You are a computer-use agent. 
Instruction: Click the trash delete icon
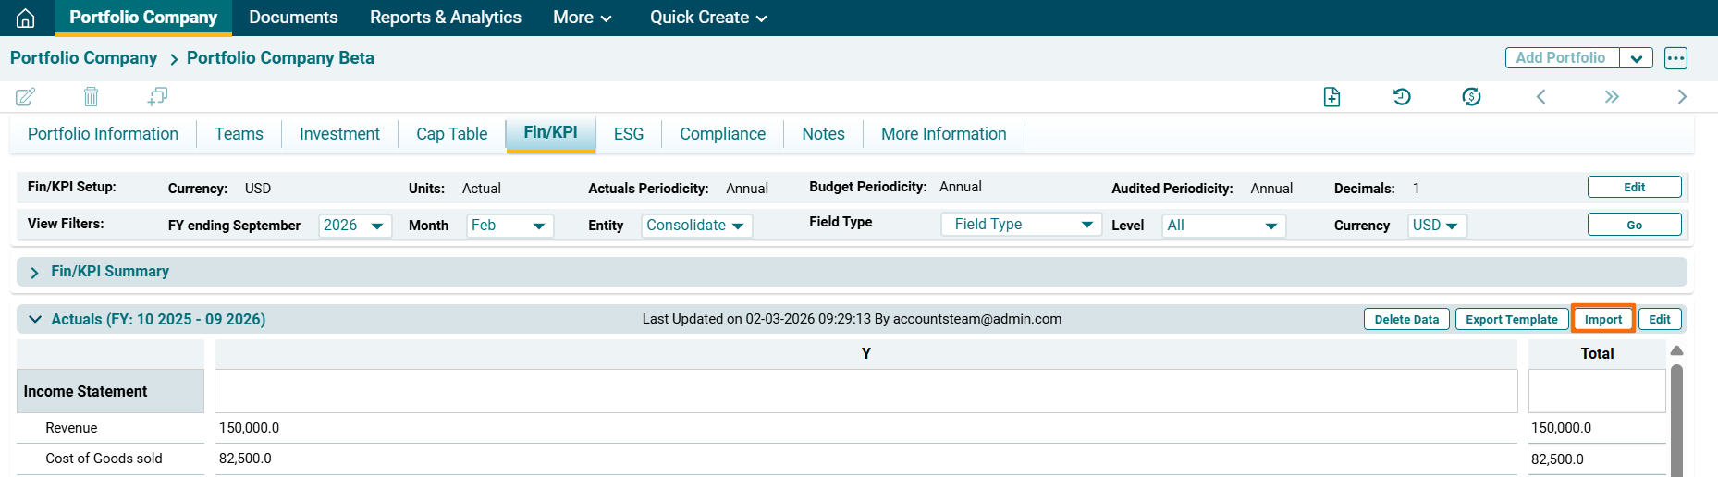pyautogui.click(x=91, y=96)
